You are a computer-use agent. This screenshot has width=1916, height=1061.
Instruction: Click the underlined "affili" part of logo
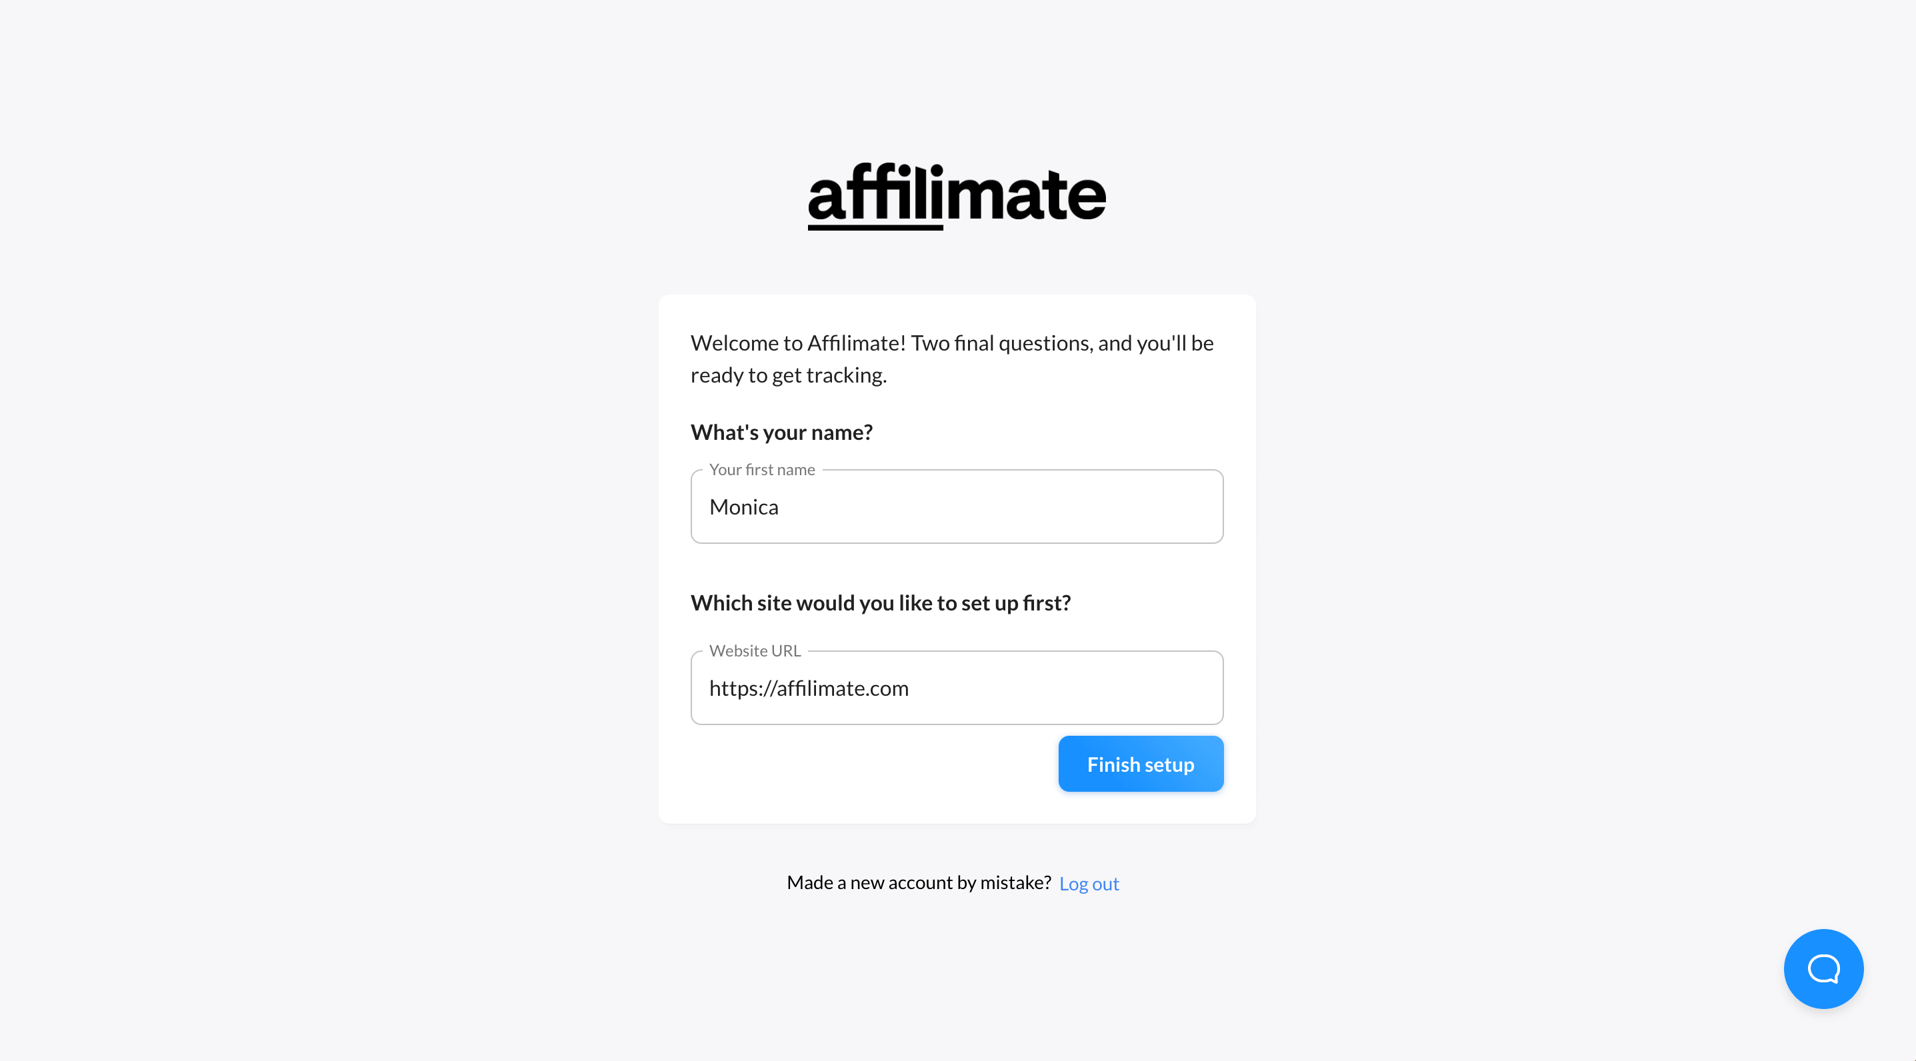point(875,195)
